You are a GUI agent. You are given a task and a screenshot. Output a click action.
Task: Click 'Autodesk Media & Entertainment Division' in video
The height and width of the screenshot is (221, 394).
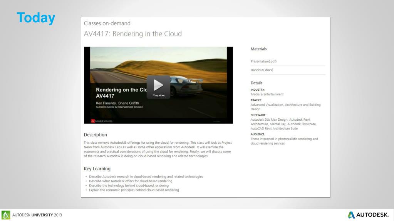coord(119,107)
